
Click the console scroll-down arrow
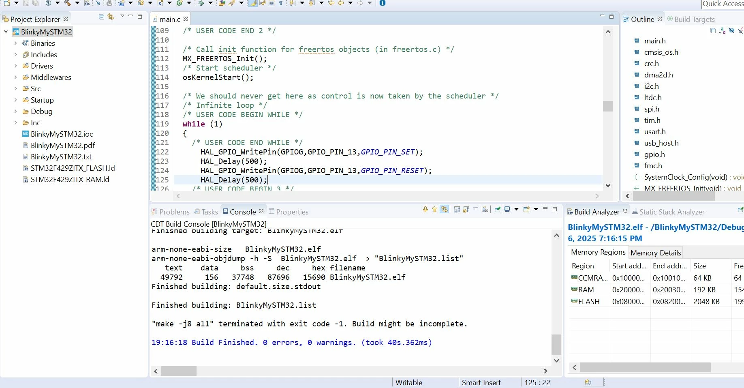coord(556,360)
